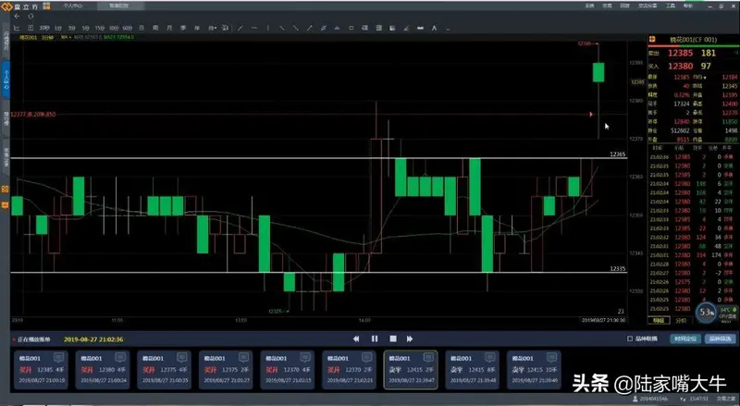Switch chart to 月 (monthly) period

coord(169,29)
